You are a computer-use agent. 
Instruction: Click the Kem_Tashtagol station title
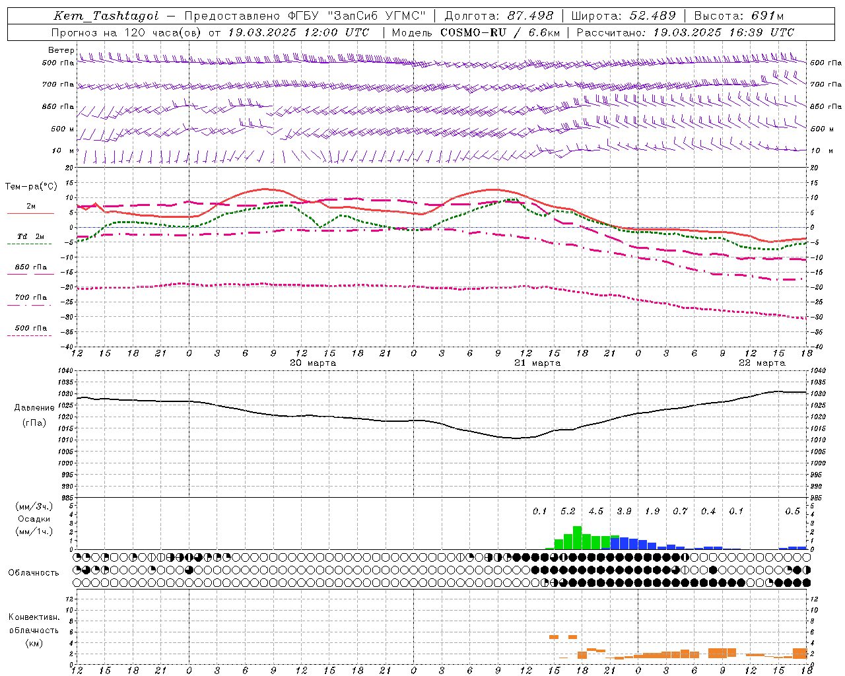coord(106,16)
